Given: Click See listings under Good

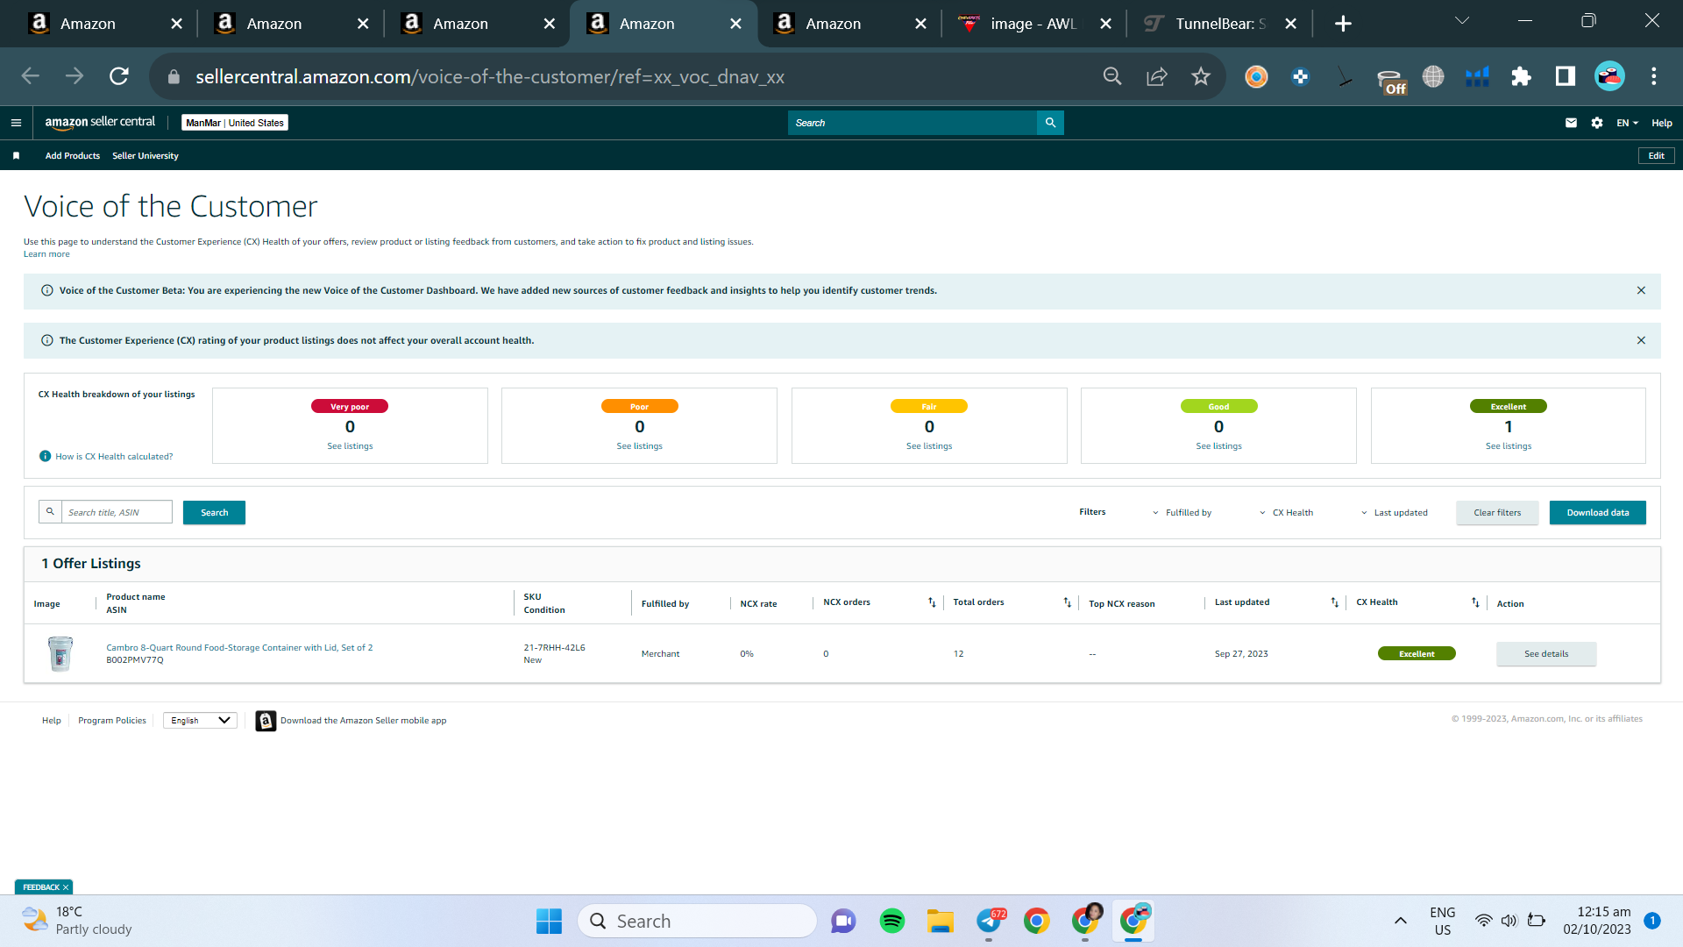Looking at the screenshot, I should coord(1218,446).
